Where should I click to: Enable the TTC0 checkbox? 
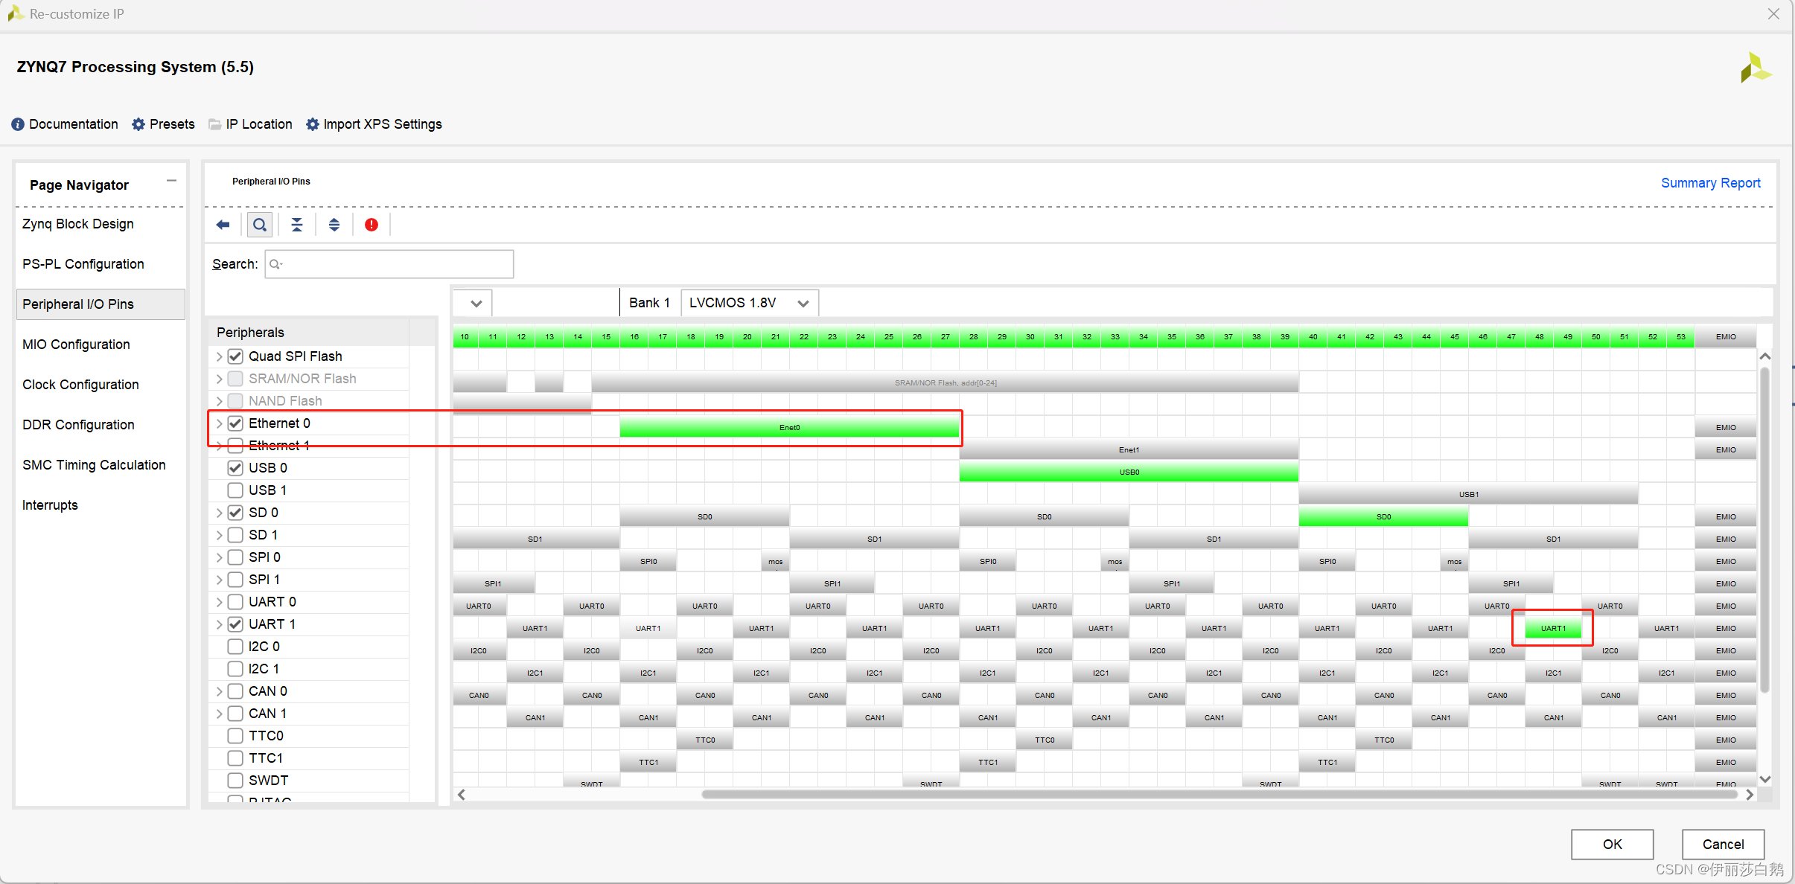click(235, 736)
